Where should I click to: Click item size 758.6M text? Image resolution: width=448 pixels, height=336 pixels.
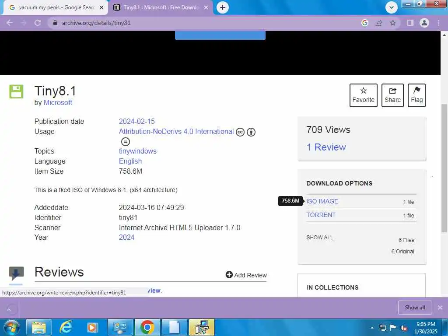point(130,171)
